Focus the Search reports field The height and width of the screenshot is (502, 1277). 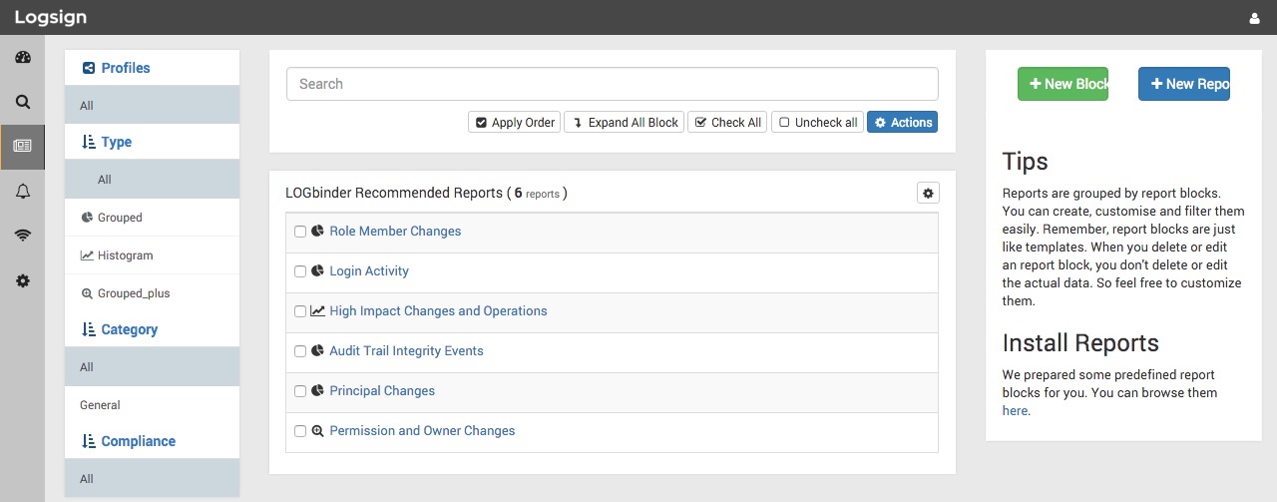(613, 84)
